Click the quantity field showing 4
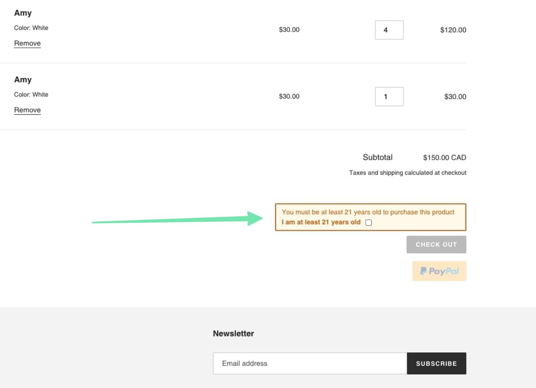Screen dimensions: 536x388 pos(389,30)
